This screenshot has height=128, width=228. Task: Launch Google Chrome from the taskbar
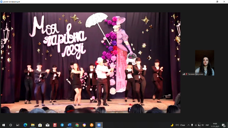pyautogui.click(x=77, y=125)
